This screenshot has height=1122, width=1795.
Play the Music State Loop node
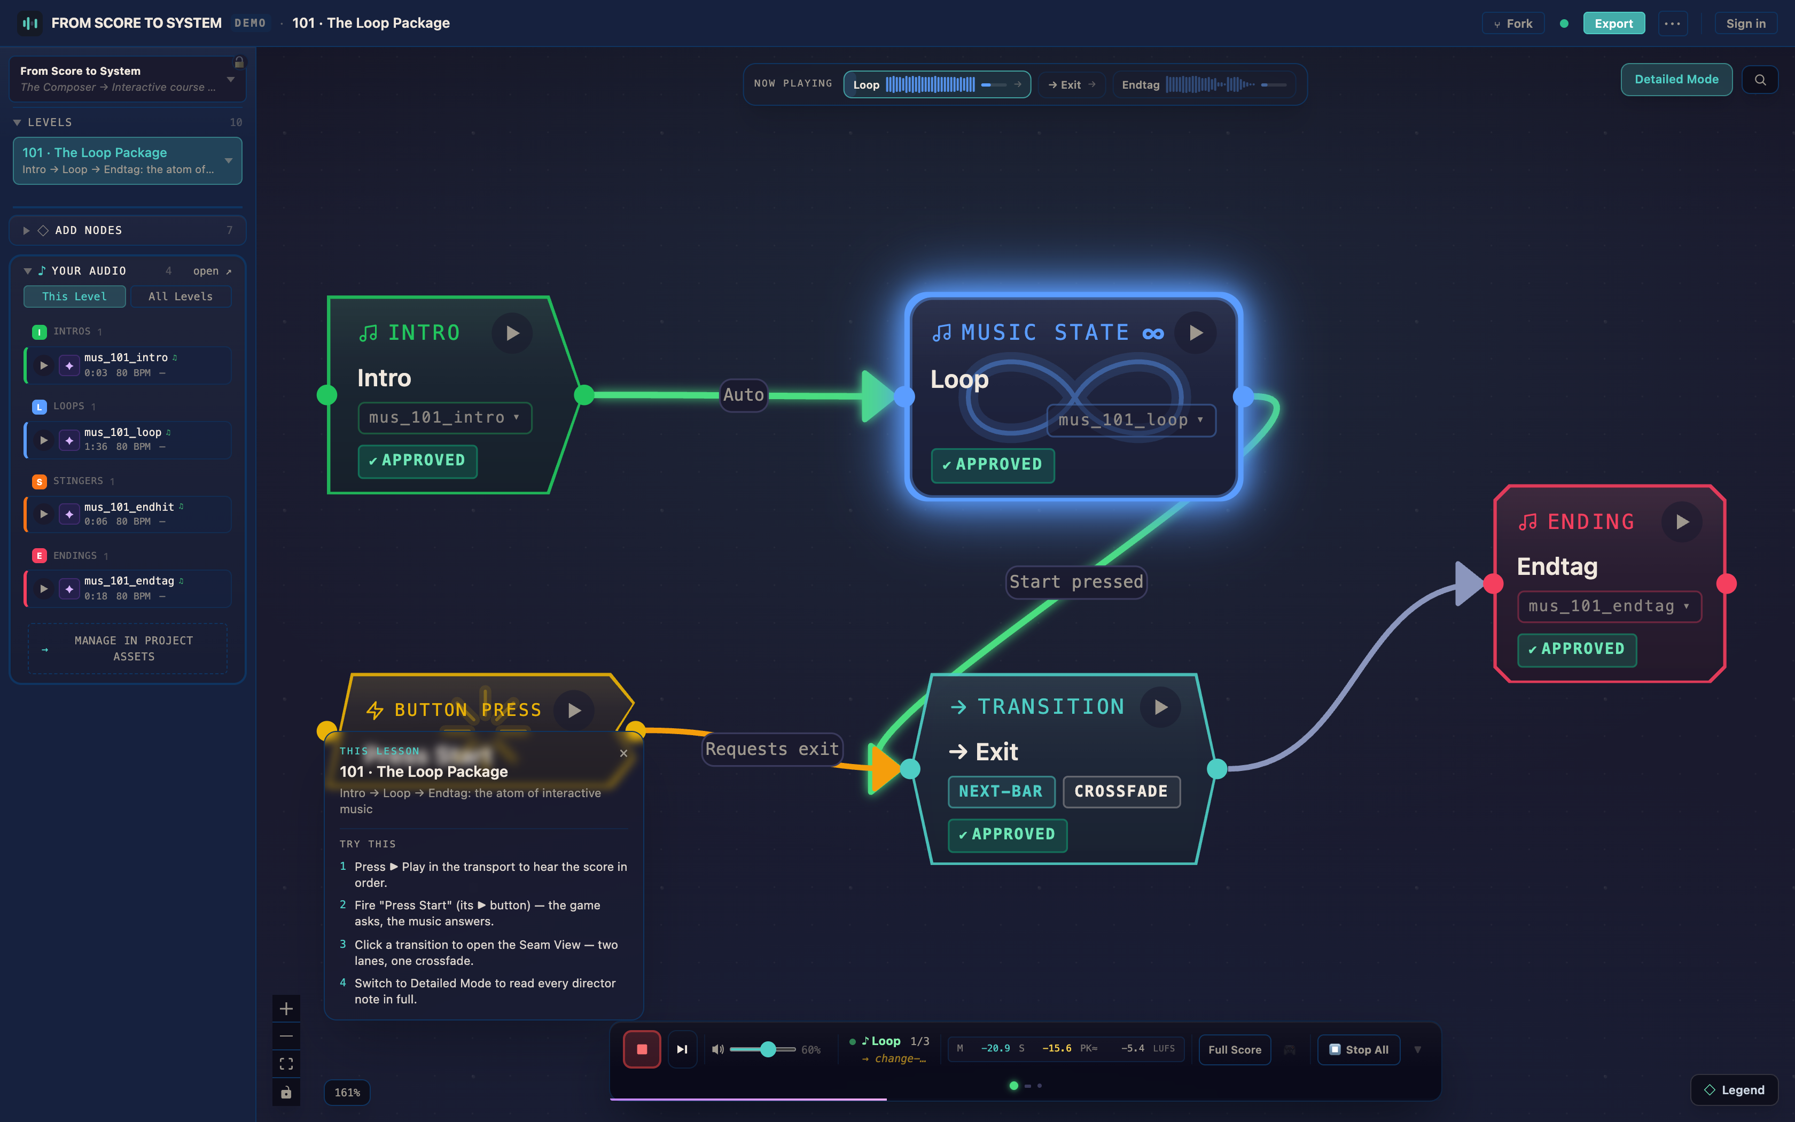1196,333
